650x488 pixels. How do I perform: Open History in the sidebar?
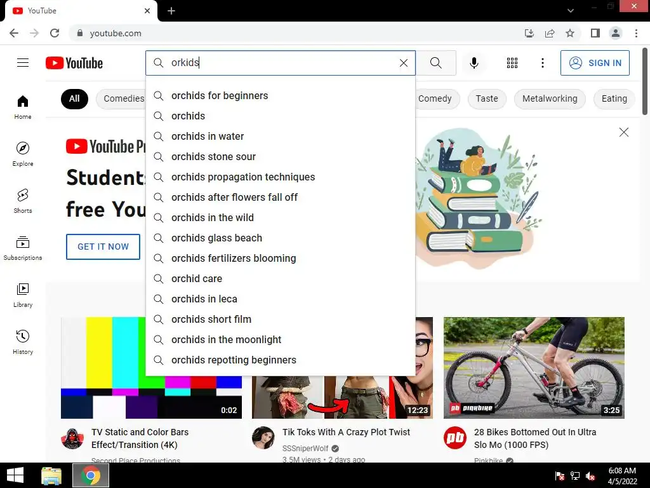pyautogui.click(x=23, y=342)
